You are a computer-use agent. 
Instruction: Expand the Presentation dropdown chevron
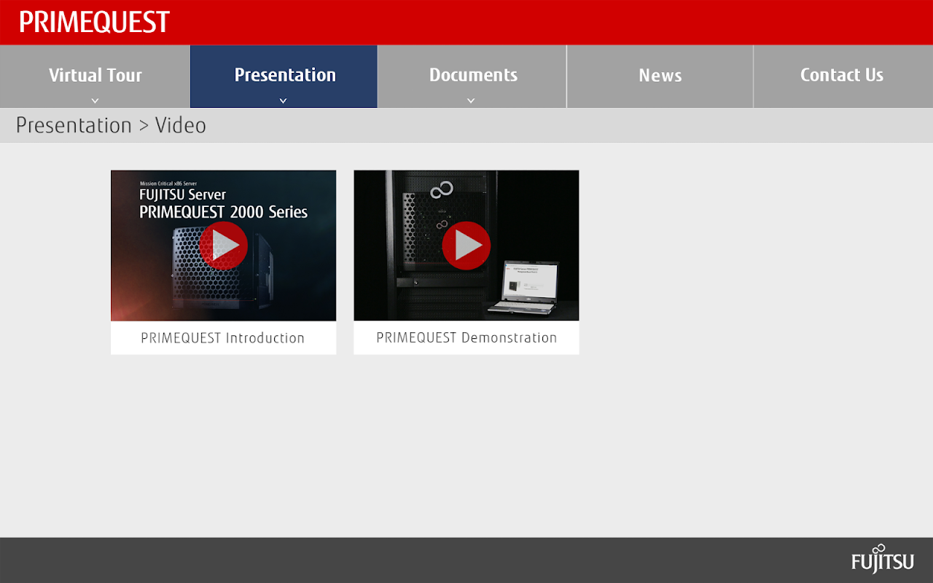coord(284,101)
